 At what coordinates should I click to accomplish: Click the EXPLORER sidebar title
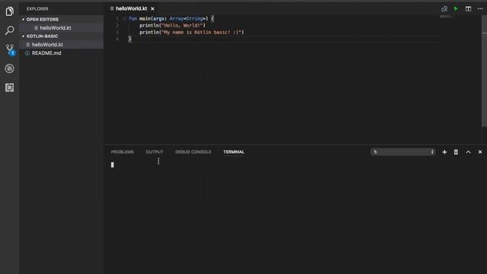(37, 8)
